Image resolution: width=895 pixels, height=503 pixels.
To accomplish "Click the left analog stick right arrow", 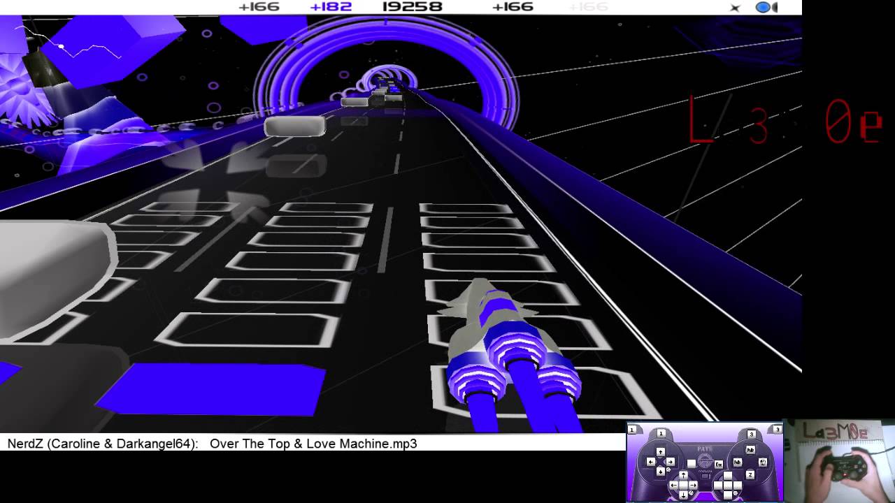I will click(x=693, y=485).
